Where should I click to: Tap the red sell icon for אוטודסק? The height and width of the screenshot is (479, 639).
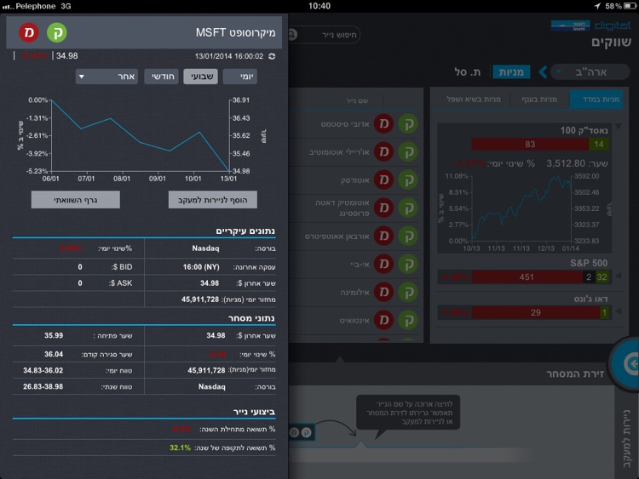tap(383, 180)
